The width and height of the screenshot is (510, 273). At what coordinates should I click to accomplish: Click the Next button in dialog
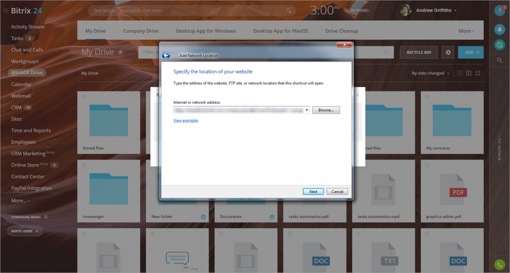(313, 191)
